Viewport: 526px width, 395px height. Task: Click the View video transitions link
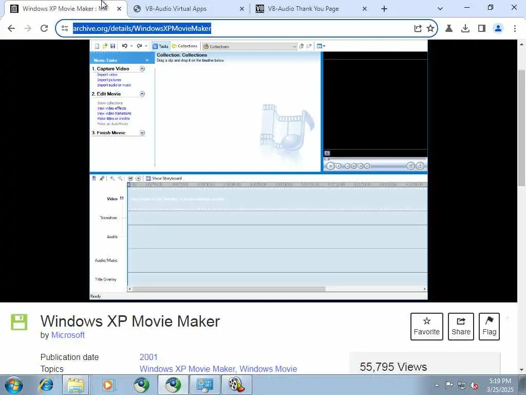[x=115, y=113]
